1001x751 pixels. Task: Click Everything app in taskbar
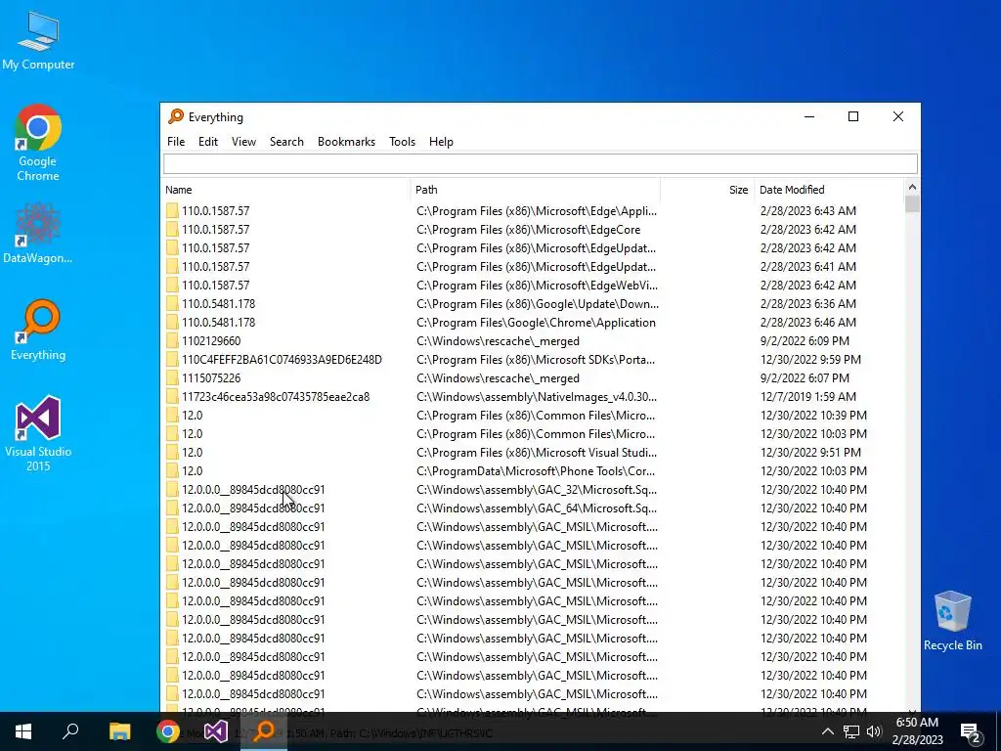pos(264,731)
